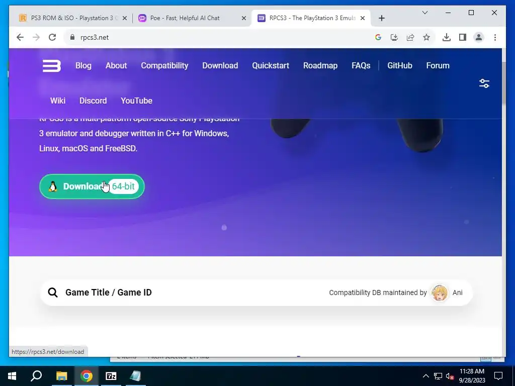Viewport: 515px width, 386px height.
Task: Visit the GitHub link
Action: click(x=400, y=66)
